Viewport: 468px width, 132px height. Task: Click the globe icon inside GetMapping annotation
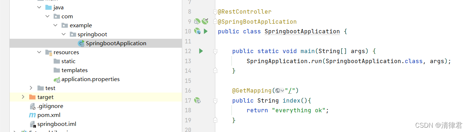pyautogui.click(x=277, y=91)
